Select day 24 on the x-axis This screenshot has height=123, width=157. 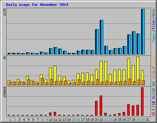[x=115, y=120]
